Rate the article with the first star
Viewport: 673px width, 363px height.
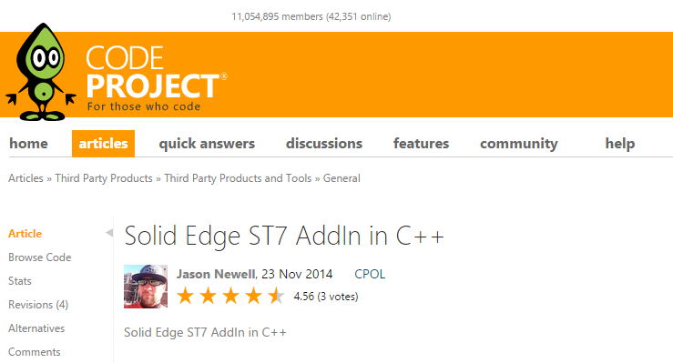coord(186,297)
